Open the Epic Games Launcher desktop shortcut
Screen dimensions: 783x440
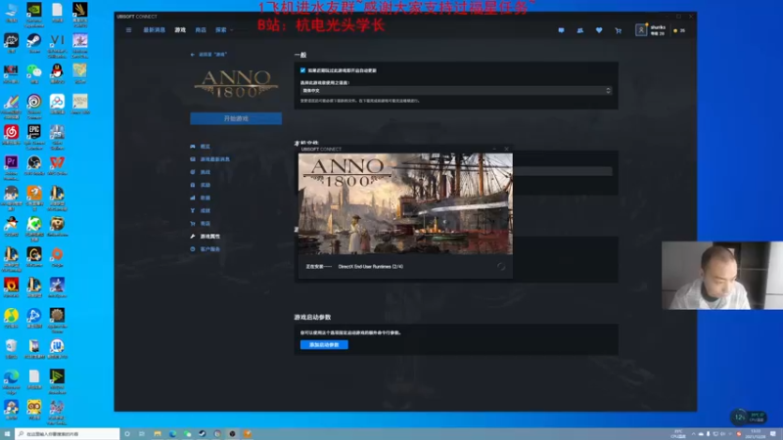(34, 136)
